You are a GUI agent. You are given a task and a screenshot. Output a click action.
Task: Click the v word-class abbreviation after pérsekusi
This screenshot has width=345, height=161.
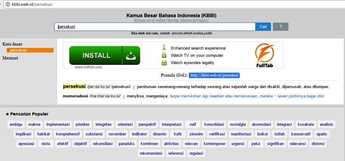coord(134,87)
